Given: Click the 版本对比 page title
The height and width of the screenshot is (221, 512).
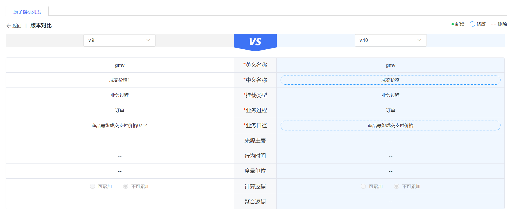Looking at the screenshot, I should 41,26.
